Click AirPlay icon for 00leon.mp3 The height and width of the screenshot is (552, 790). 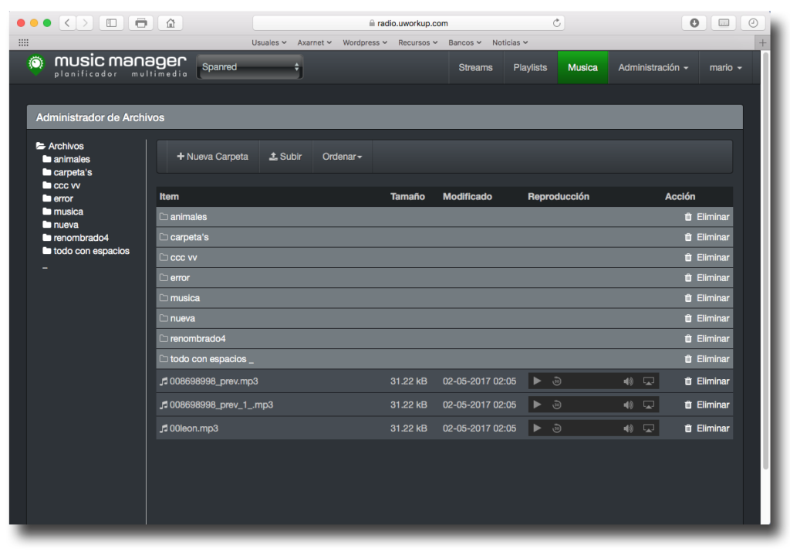pos(649,428)
